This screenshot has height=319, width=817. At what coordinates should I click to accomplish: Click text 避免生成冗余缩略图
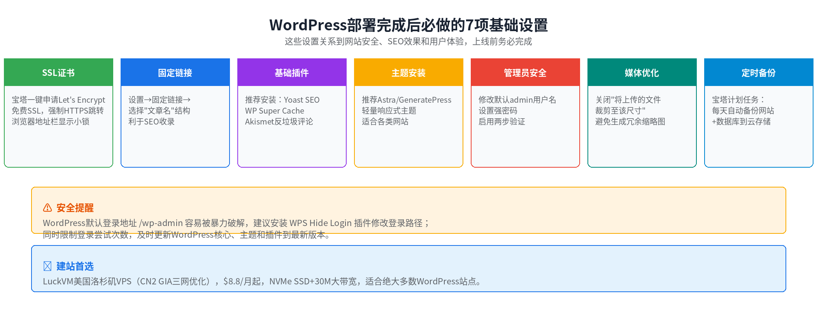630,122
